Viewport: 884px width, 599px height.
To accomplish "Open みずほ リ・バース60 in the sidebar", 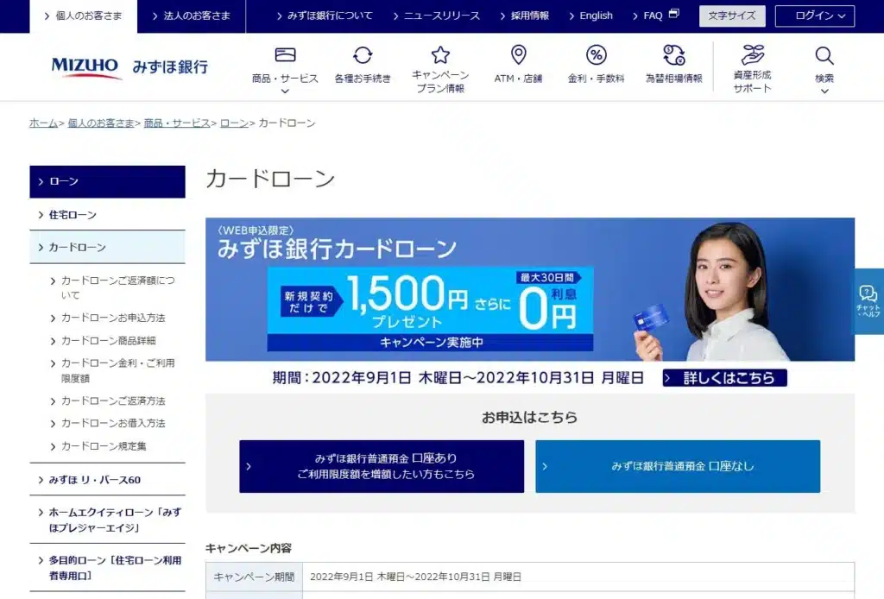I will pos(107,480).
